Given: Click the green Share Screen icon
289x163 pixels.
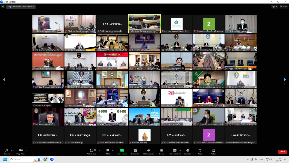Looking at the screenshot, I should 122,150.
